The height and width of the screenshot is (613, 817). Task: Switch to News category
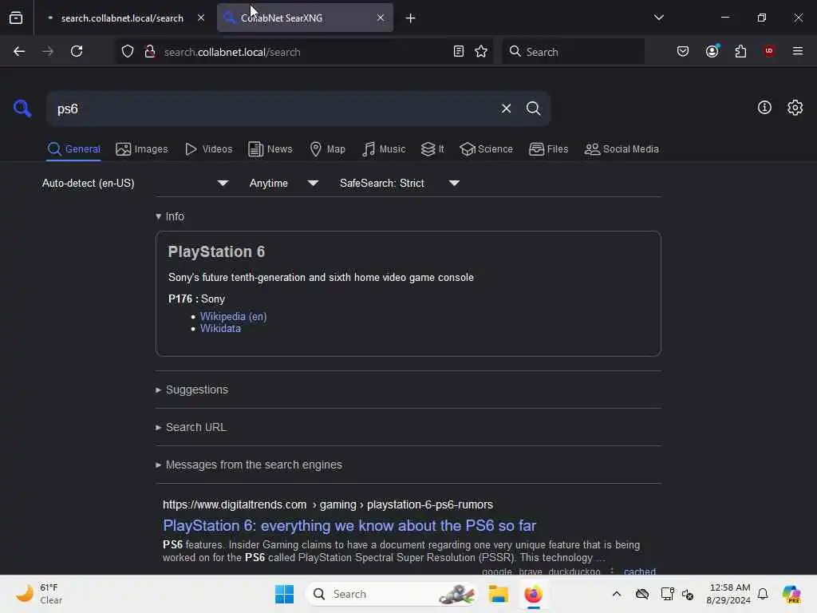(x=270, y=149)
